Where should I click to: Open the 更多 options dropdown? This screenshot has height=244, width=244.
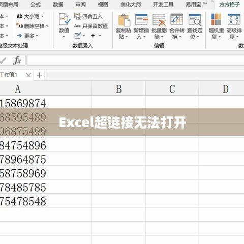(27, 36)
